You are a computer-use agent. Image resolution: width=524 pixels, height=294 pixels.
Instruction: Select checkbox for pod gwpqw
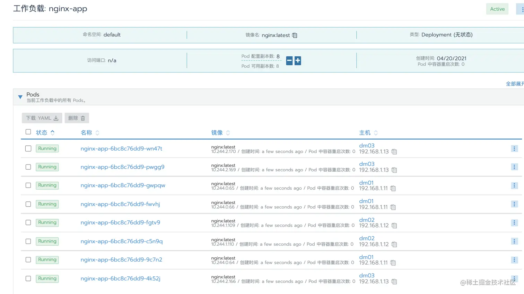(28, 186)
